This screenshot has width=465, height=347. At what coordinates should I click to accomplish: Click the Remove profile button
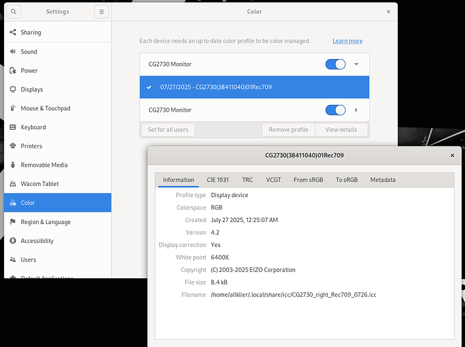coord(289,130)
